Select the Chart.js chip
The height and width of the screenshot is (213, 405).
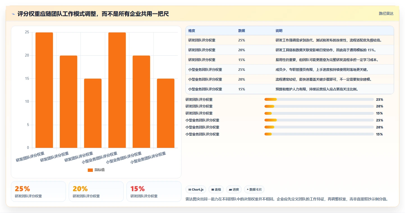pos(196,189)
